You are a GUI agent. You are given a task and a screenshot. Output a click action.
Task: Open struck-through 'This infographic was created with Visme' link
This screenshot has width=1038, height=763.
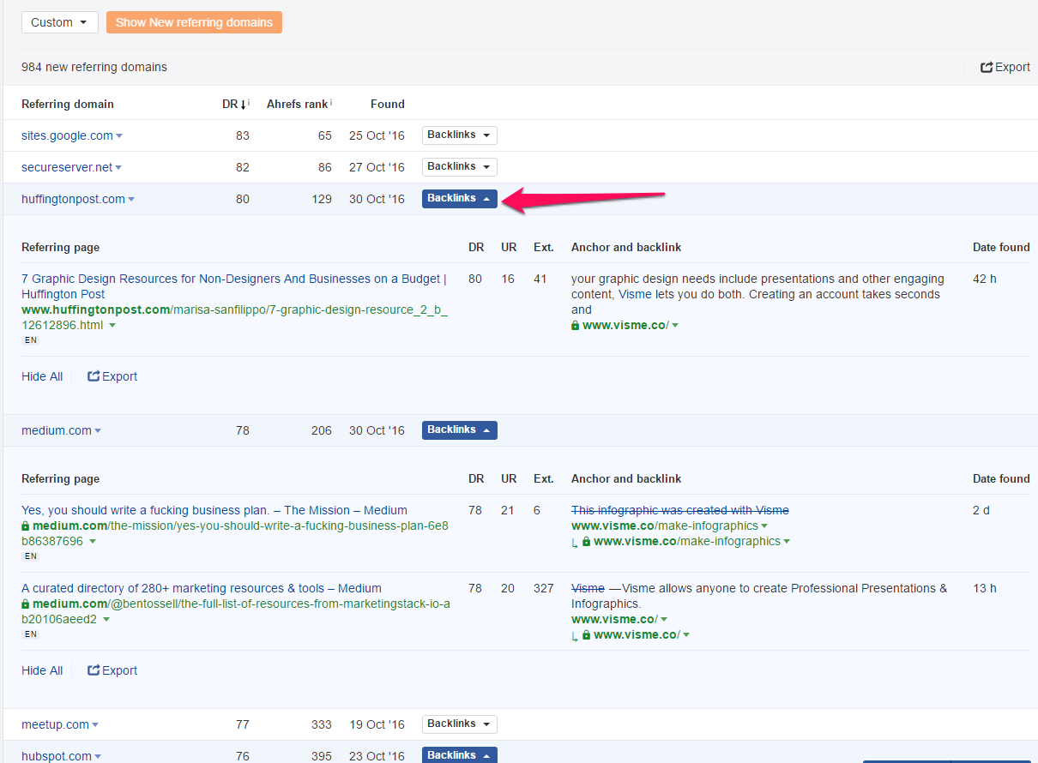pyautogui.click(x=680, y=510)
